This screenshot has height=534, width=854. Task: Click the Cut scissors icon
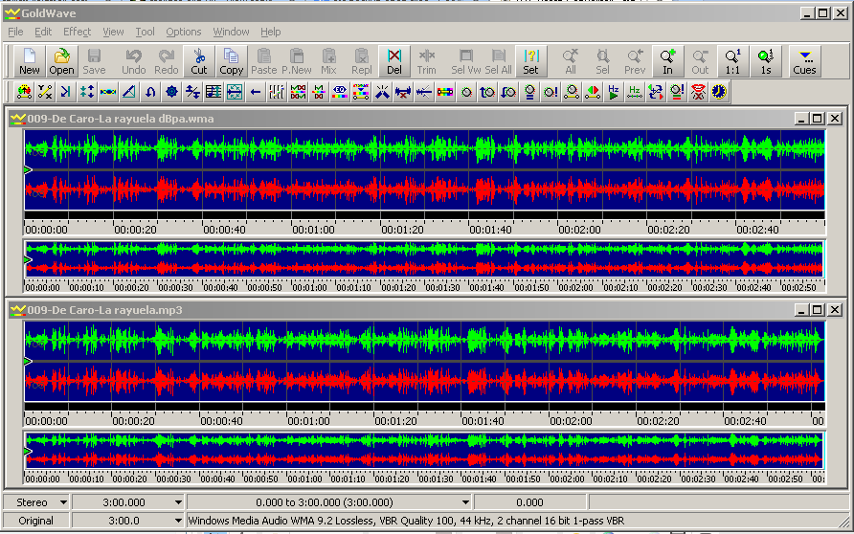(x=199, y=61)
